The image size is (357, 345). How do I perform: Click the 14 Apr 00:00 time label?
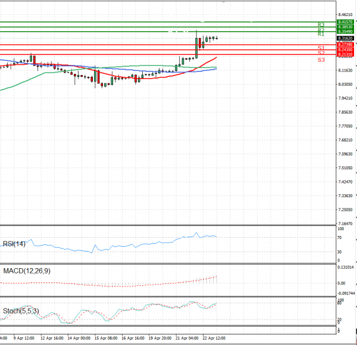click(x=79, y=338)
